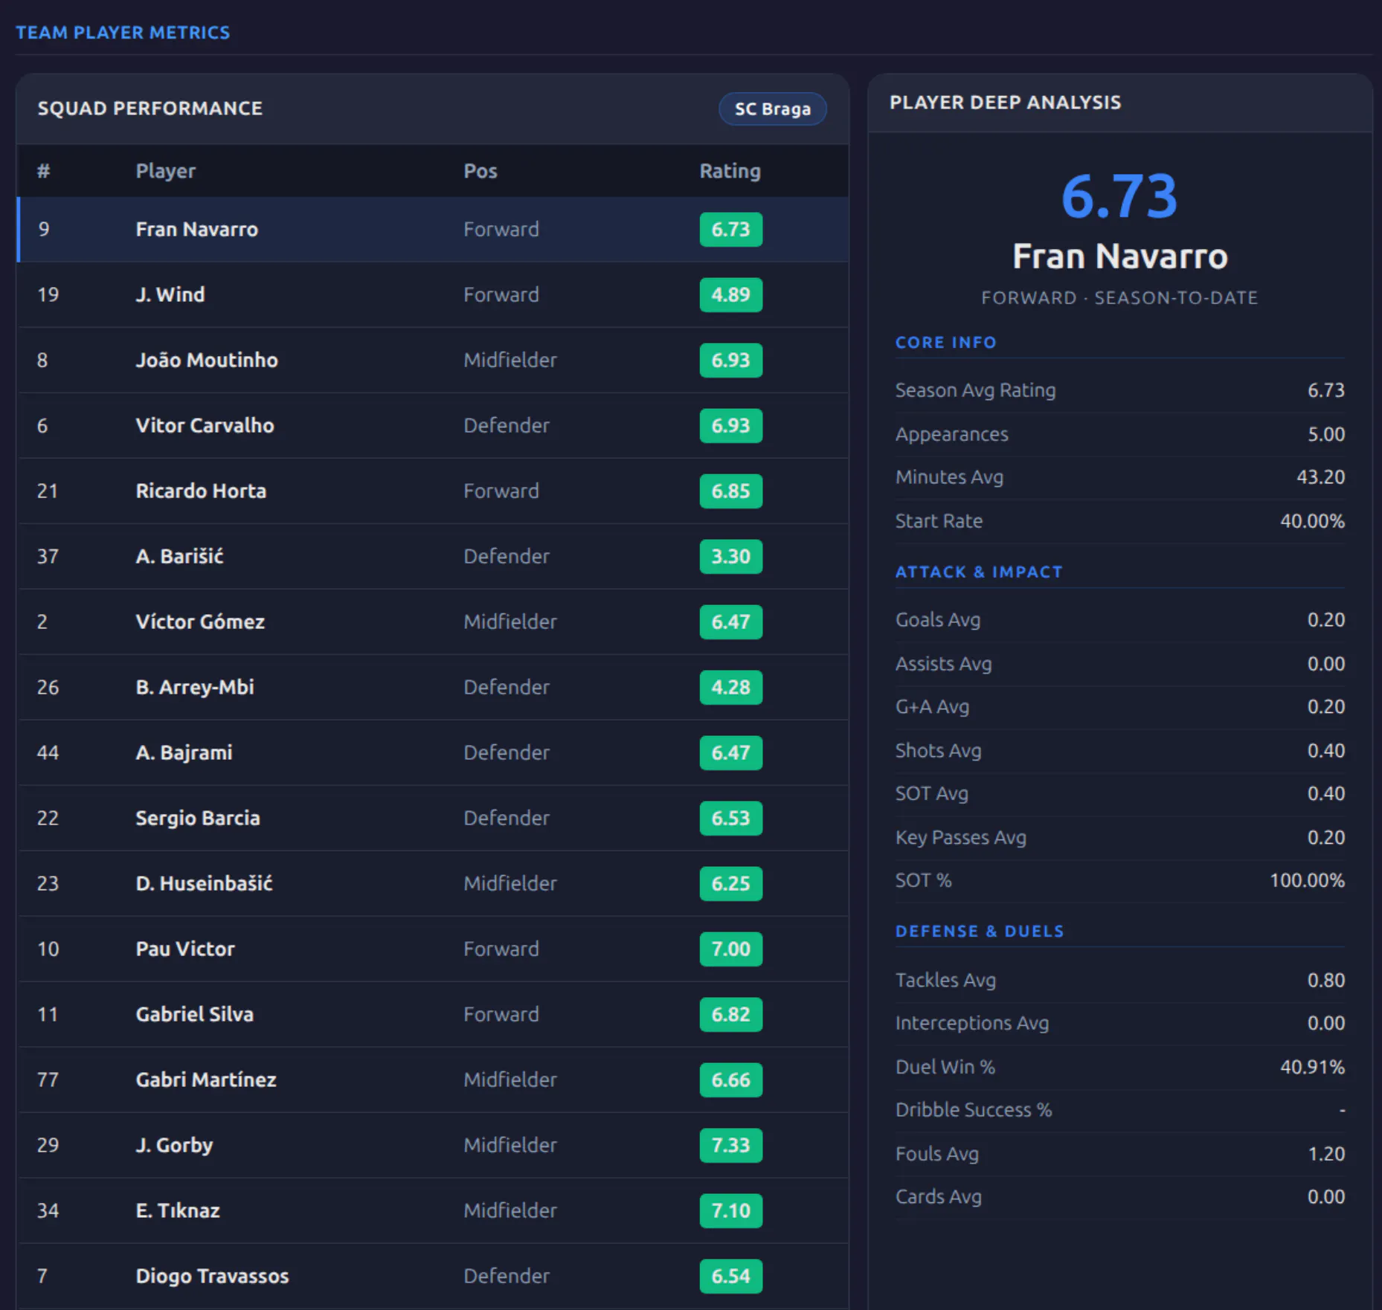Viewport: 1382px width, 1310px height.
Task: Click Pau Victor's 7.00 rating badge
Action: [730, 949]
